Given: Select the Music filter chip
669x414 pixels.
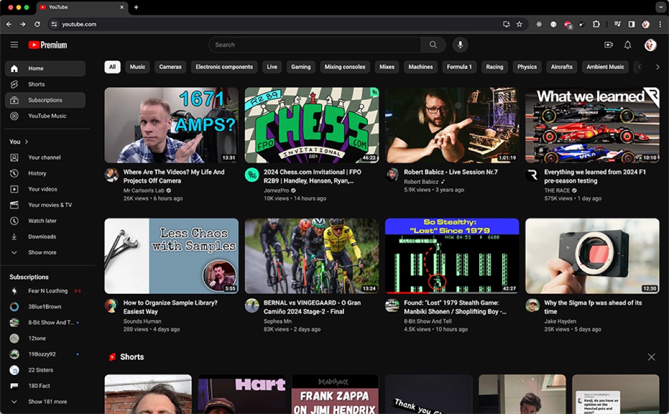Looking at the screenshot, I should (137, 67).
